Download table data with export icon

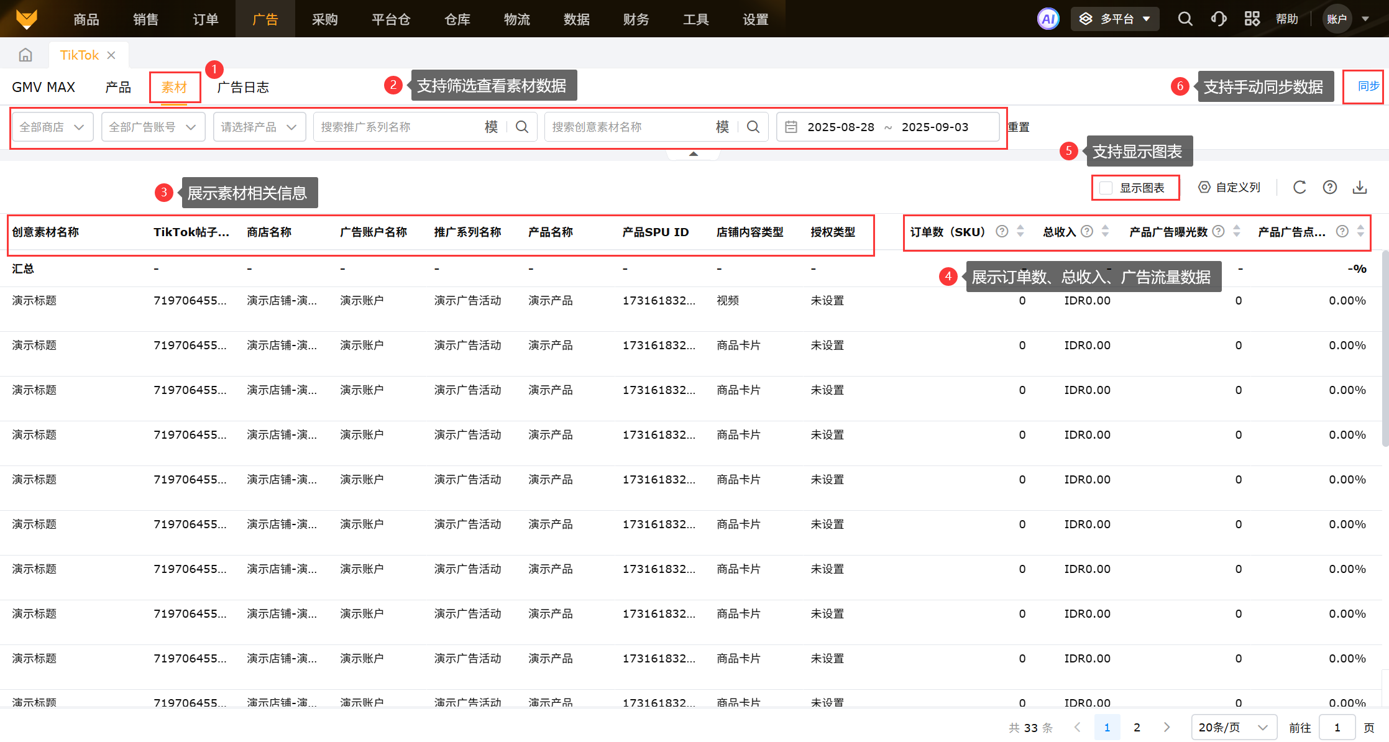[1360, 187]
